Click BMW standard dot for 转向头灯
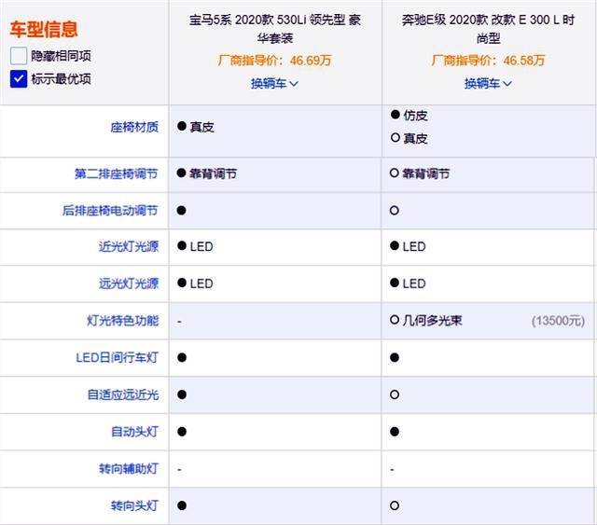Image resolution: width=597 pixels, height=525 pixels. 182,505
